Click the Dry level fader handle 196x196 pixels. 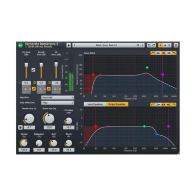[26, 65]
